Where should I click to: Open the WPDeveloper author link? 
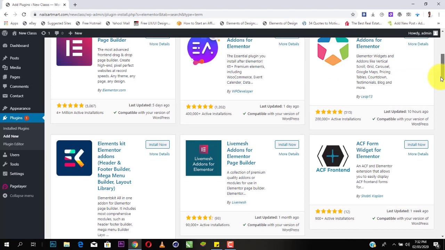(x=242, y=91)
